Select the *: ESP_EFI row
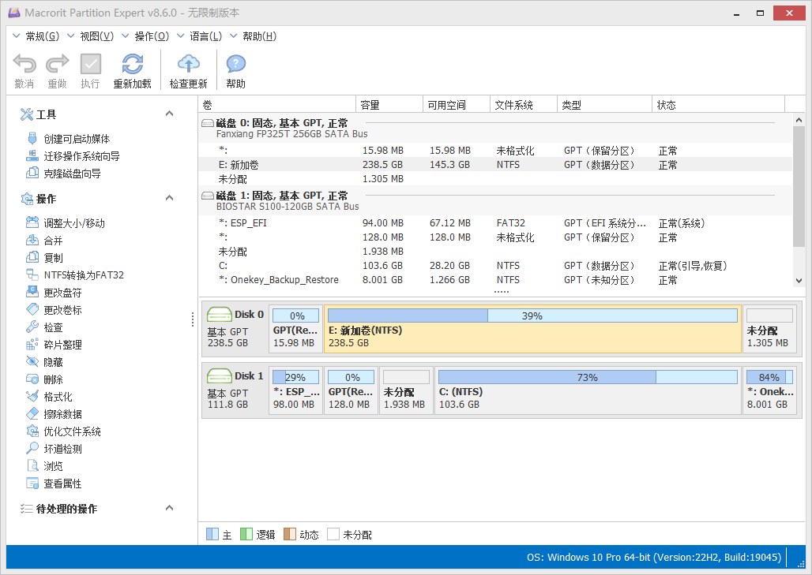812x575 pixels. pyautogui.click(x=495, y=223)
